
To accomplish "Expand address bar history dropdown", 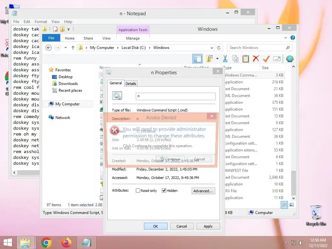I will [x=211, y=48].
